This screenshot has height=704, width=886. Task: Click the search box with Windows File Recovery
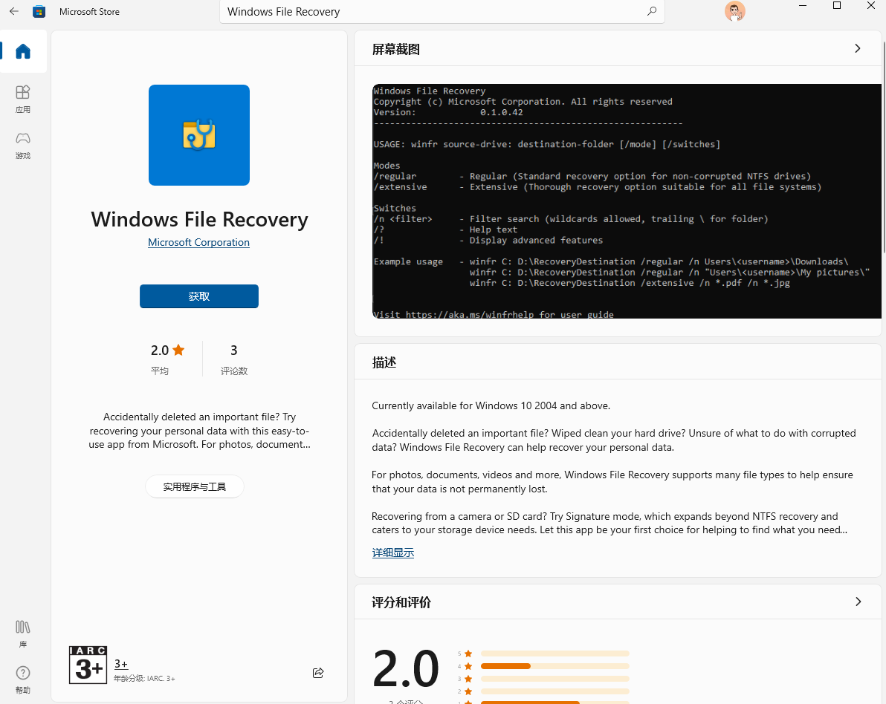pyautogui.click(x=431, y=12)
